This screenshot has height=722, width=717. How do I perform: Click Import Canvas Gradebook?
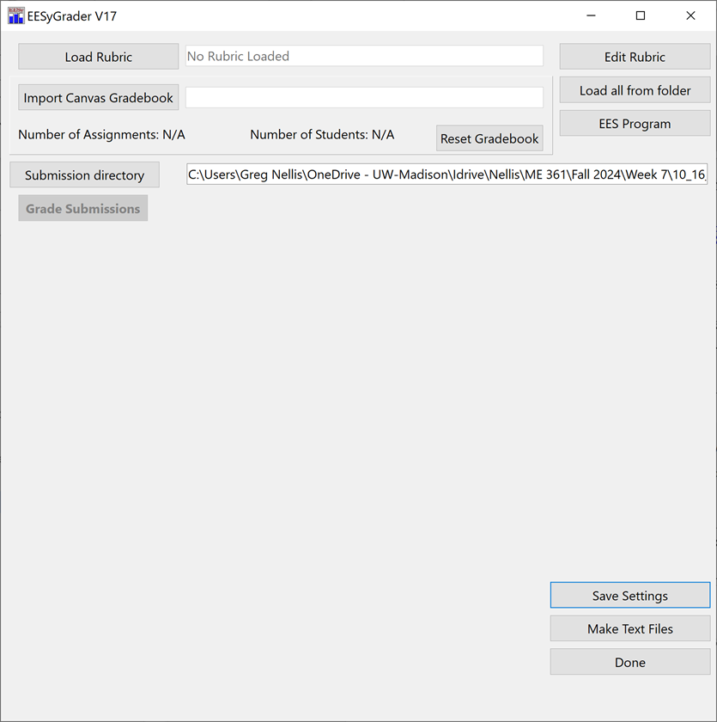click(x=99, y=98)
